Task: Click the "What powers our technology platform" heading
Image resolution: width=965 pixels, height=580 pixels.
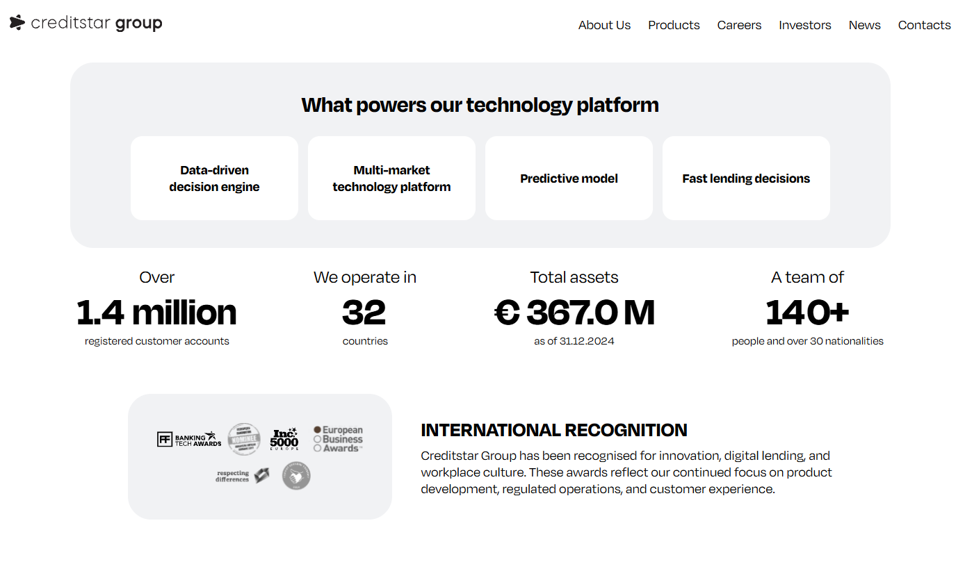Action: [480, 105]
